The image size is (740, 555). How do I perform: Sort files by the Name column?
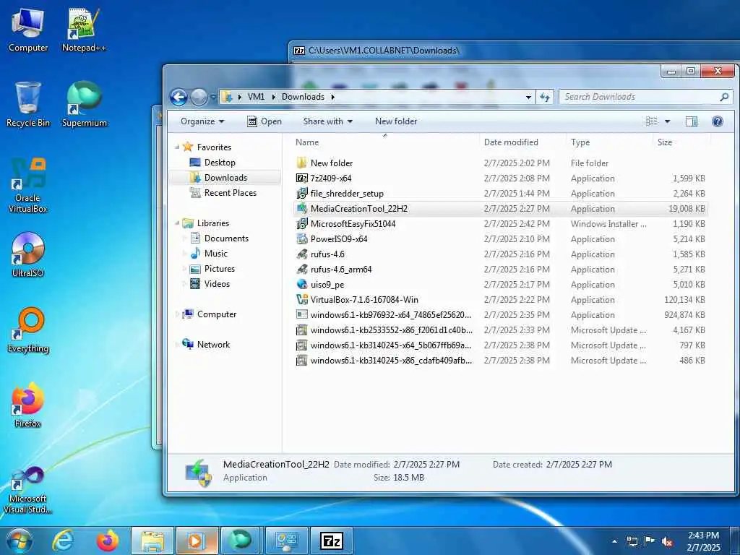click(385, 142)
